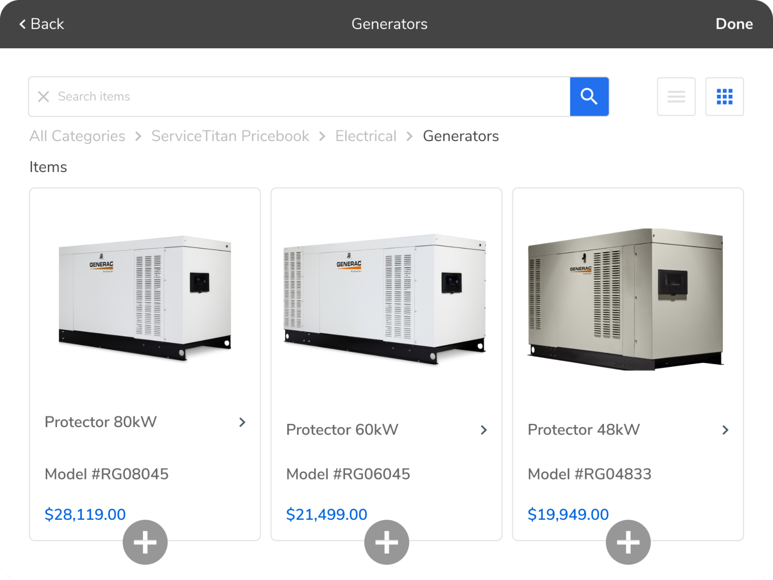Viewport: 773px width, 580px height.
Task: Switch to list view
Action: point(676,96)
